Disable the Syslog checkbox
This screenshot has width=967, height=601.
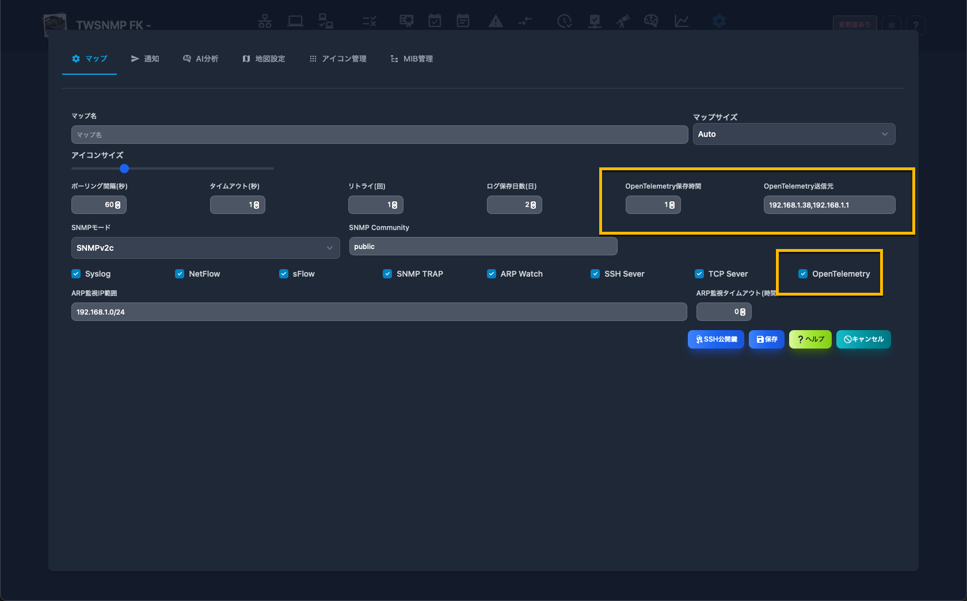[76, 274]
